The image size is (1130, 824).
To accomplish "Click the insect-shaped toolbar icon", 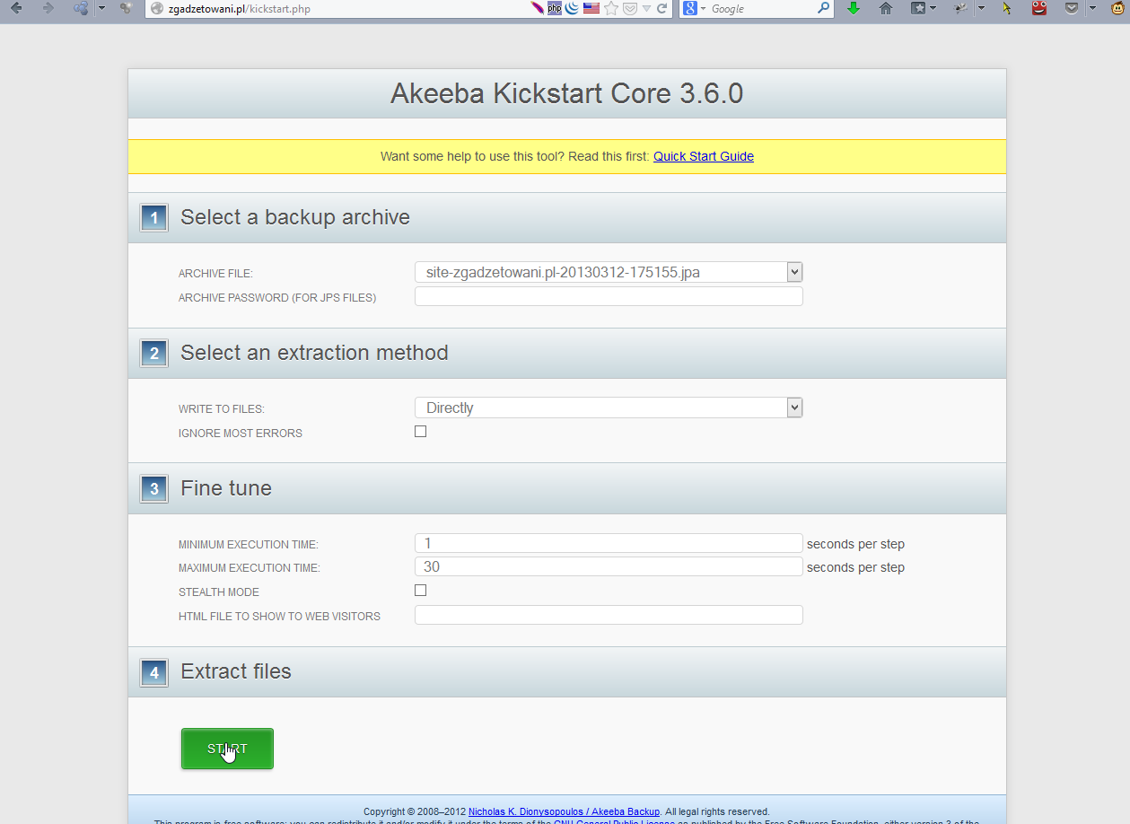I will 961,8.
